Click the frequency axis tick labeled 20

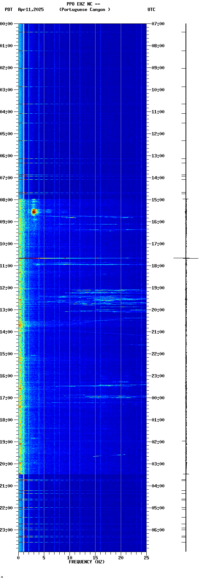click(121, 558)
